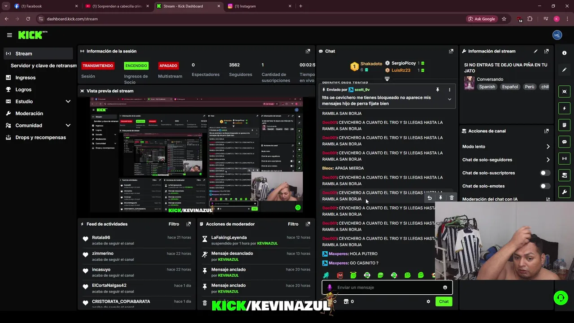
Task: Focus the Enviar un mensaje field
Action: coord(387,288)
